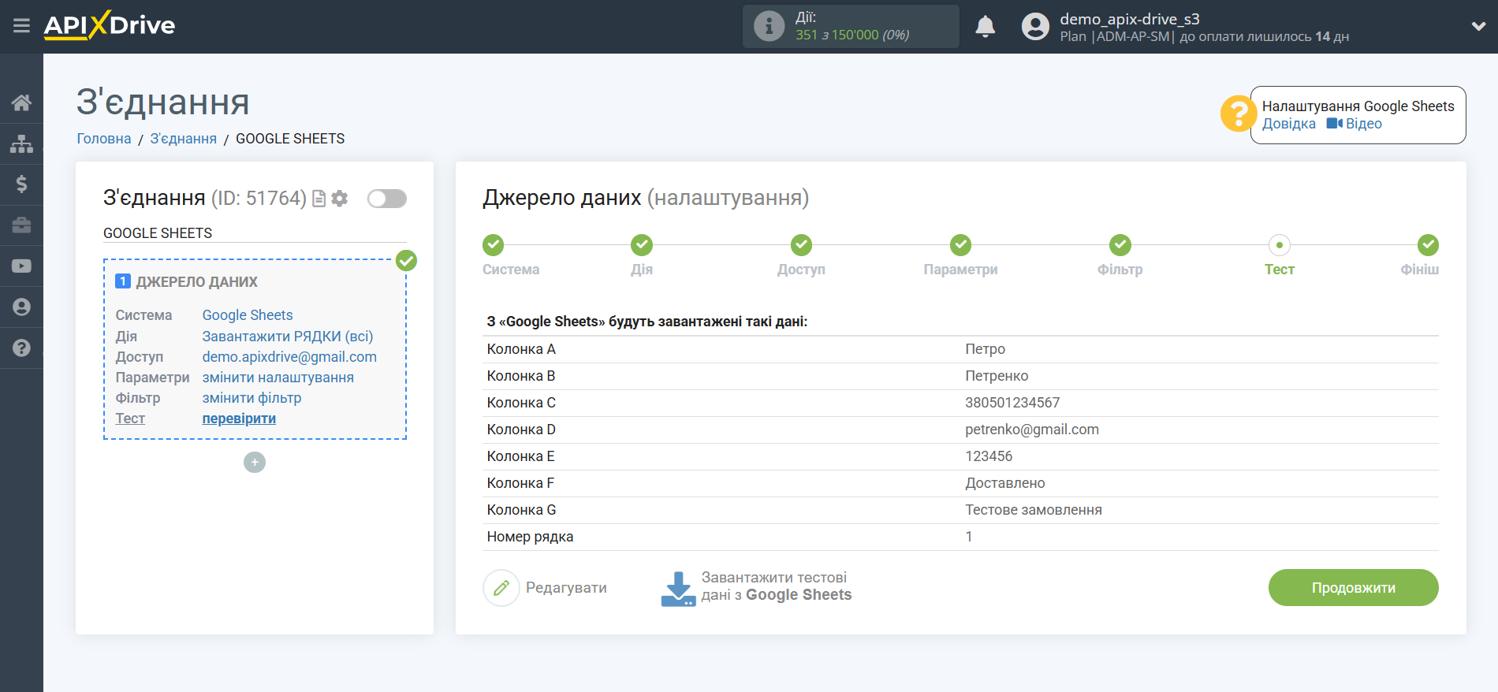
Task: Click the value Петренко
Action: click(997, 376)
